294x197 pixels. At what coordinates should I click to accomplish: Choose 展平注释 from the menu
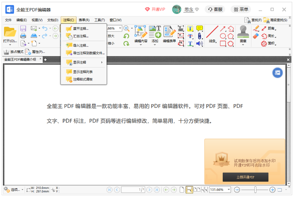(x=84, y=29)
